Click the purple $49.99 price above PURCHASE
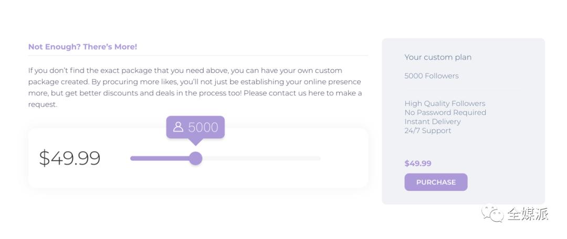This screenshot has width=567, height=239. tap(418, 164)
